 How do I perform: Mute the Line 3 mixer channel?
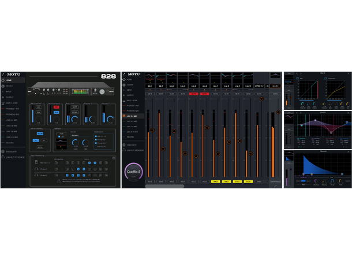[172, 94]
